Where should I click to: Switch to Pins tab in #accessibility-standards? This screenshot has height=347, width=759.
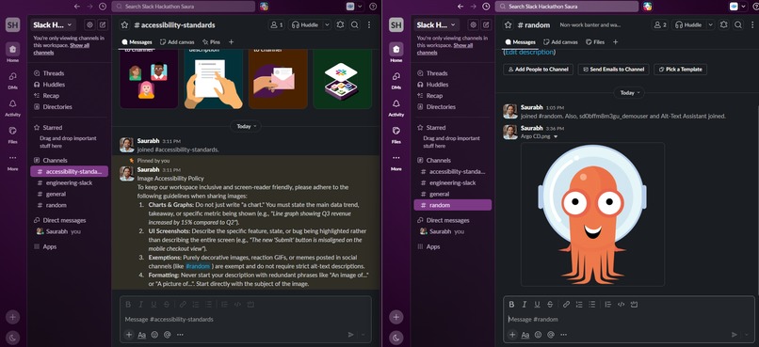pos(212,42)
